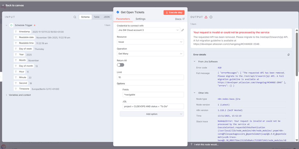Click the lightbulb icon near I wish this node
Viewport: 299px width, 149px height.
tap(192, 145)
